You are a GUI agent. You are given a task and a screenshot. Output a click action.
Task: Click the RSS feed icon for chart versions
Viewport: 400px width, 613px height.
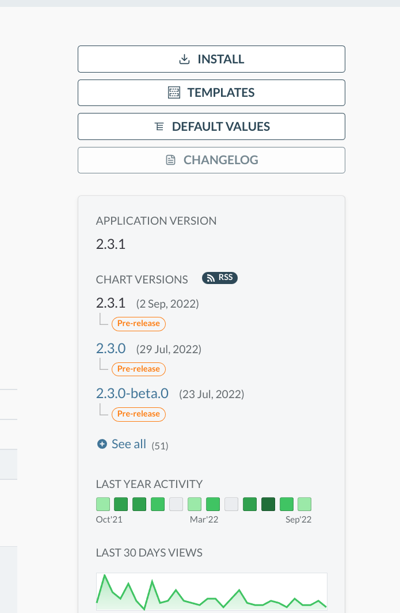(x=209, y=278)
